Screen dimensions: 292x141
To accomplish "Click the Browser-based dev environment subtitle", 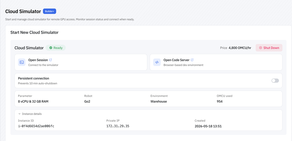I will tap(183, 65).
